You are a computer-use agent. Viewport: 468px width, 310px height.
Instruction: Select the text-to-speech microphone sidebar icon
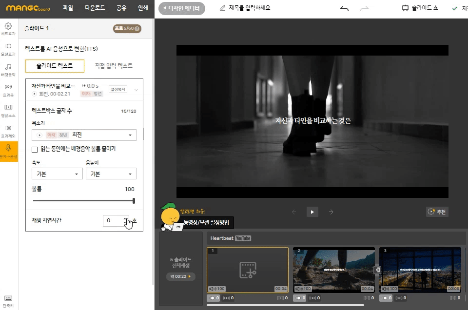(9, 152)
